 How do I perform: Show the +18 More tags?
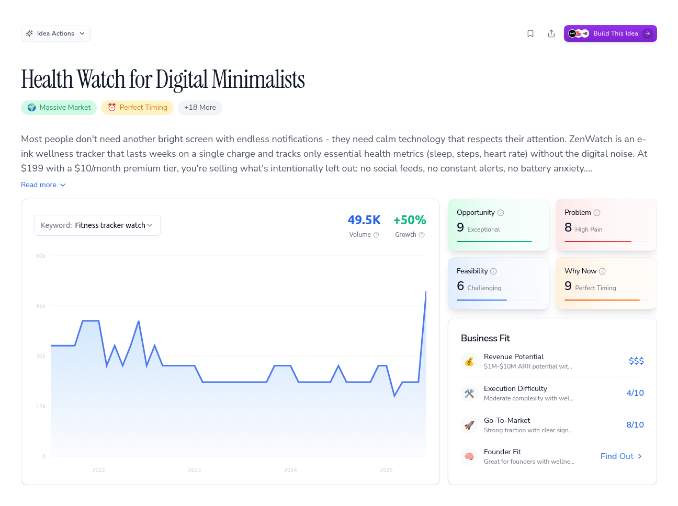point(200,108)
